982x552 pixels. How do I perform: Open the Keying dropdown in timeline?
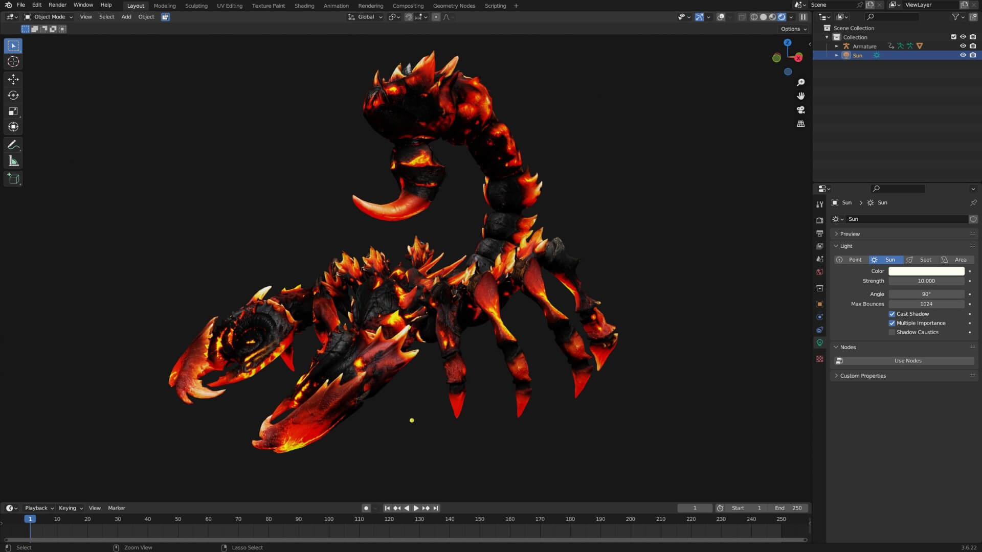click(71, 508)
